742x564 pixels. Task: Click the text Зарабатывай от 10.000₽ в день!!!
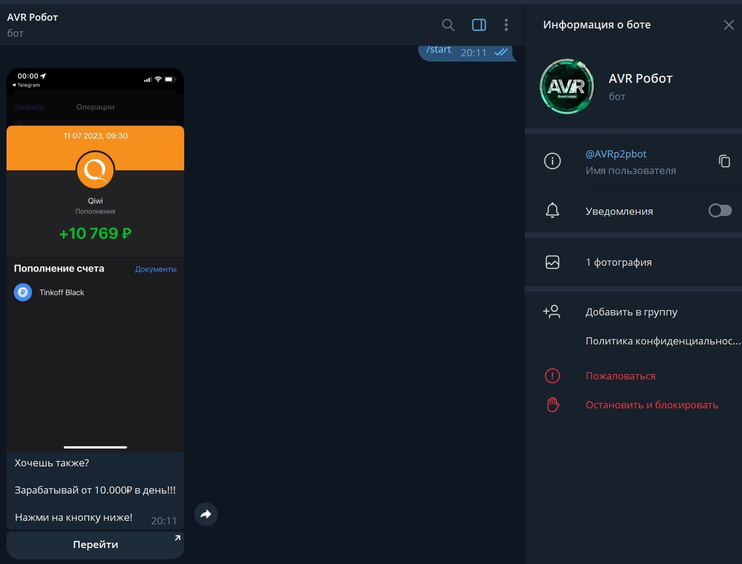click(x=95, y=490)
